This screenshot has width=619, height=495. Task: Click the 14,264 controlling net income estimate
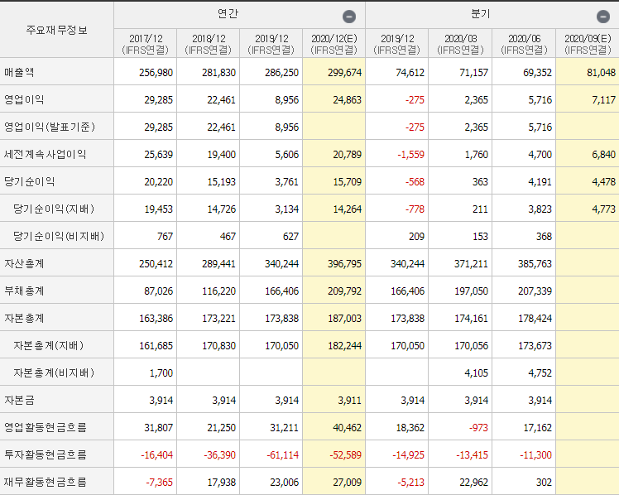click(x=347, y=209)
